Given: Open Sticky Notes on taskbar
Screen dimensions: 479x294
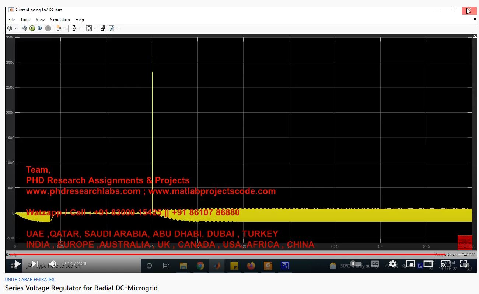Looking at the screenshot, I should coord(234,266).
